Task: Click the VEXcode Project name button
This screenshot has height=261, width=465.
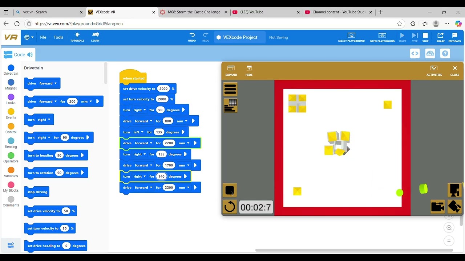Action: (x=240, y=37)
